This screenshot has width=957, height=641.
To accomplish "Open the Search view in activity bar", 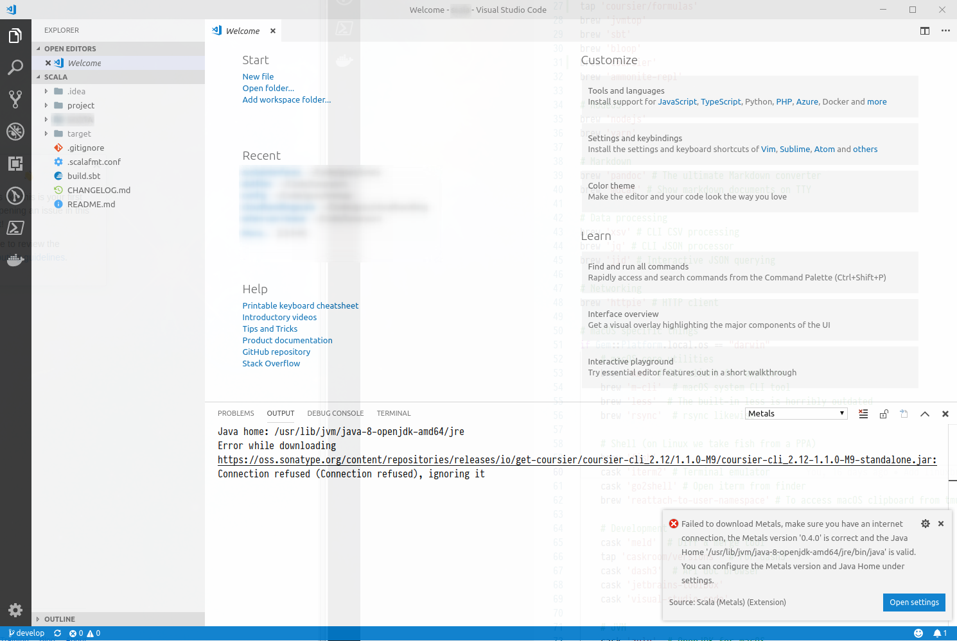I will (x=15, y=67).
